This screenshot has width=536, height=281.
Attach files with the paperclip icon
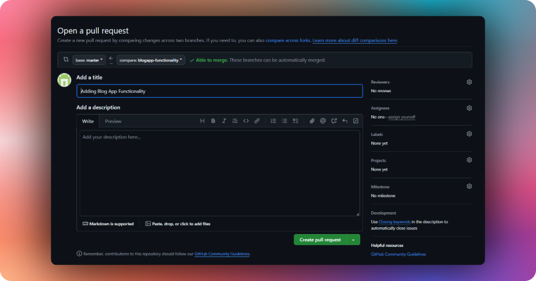click(x=312, y=121)
